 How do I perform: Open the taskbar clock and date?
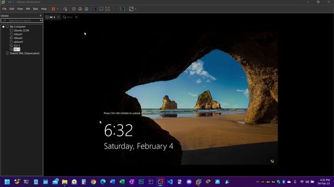pos(324,182)
